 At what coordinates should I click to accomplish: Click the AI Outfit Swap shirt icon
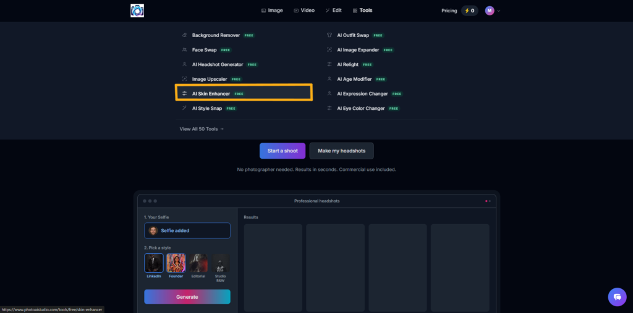click(x=329, y=35)
